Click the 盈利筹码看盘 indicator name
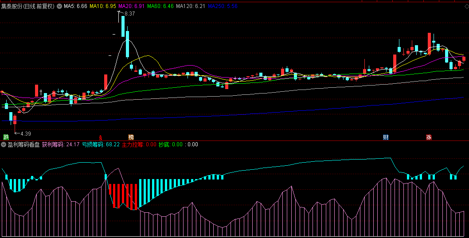Viewport: 469px width, 238px height. 23,145
